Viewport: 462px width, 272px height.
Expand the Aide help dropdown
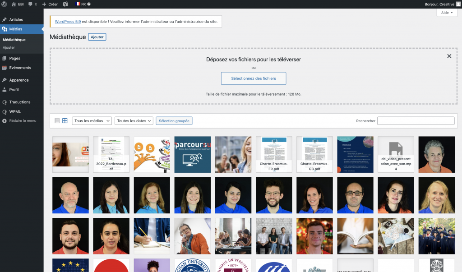(447, 13)
